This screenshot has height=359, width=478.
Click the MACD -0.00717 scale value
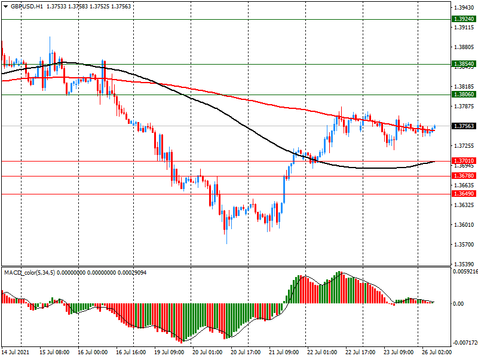[465, 343]
